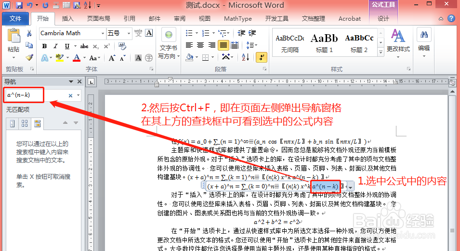This screenshot has width=460, height=251.
Task: Open the 五号 font size dropdown
Action: (129, 33)
